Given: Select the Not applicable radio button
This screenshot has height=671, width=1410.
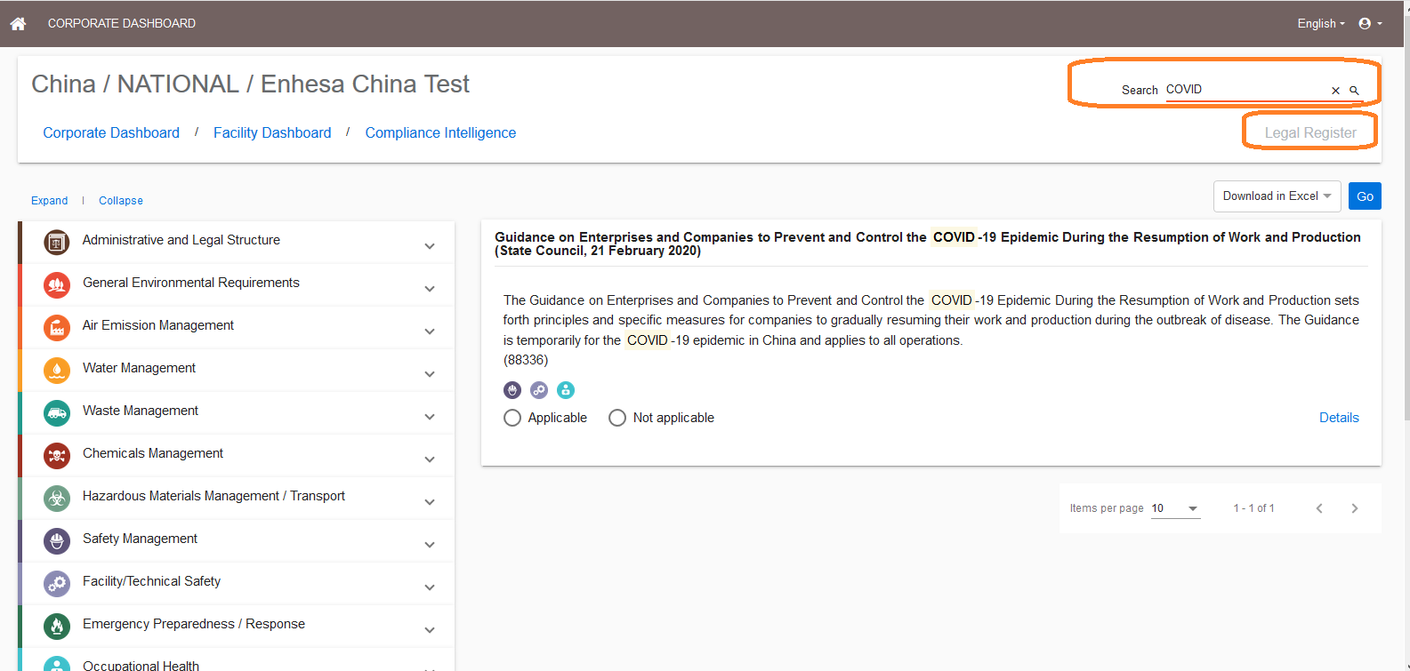Looking at the screenshot, I should tap(617, 418).
